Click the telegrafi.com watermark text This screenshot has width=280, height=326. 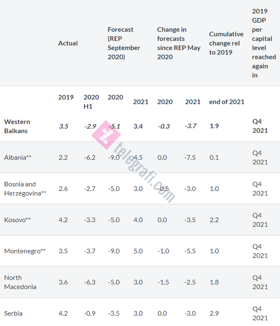click(144, 172)
